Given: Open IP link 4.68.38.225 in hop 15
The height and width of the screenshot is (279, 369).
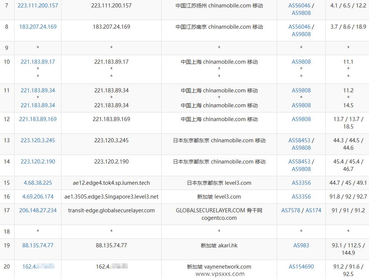Looking at the screenshot, I should (x=38, y=183).
